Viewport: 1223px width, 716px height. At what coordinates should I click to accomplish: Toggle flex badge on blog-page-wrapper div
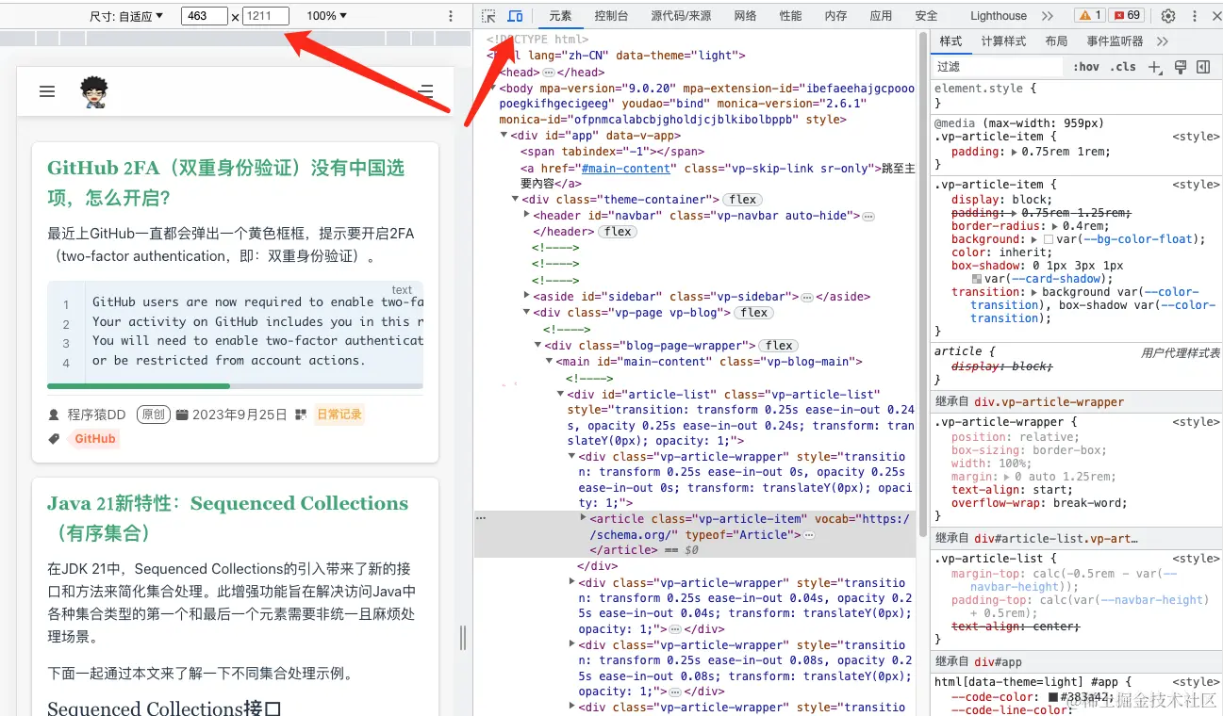(780, 346)
